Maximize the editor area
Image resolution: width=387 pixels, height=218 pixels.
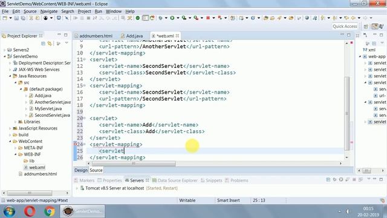tap(349, 35)
